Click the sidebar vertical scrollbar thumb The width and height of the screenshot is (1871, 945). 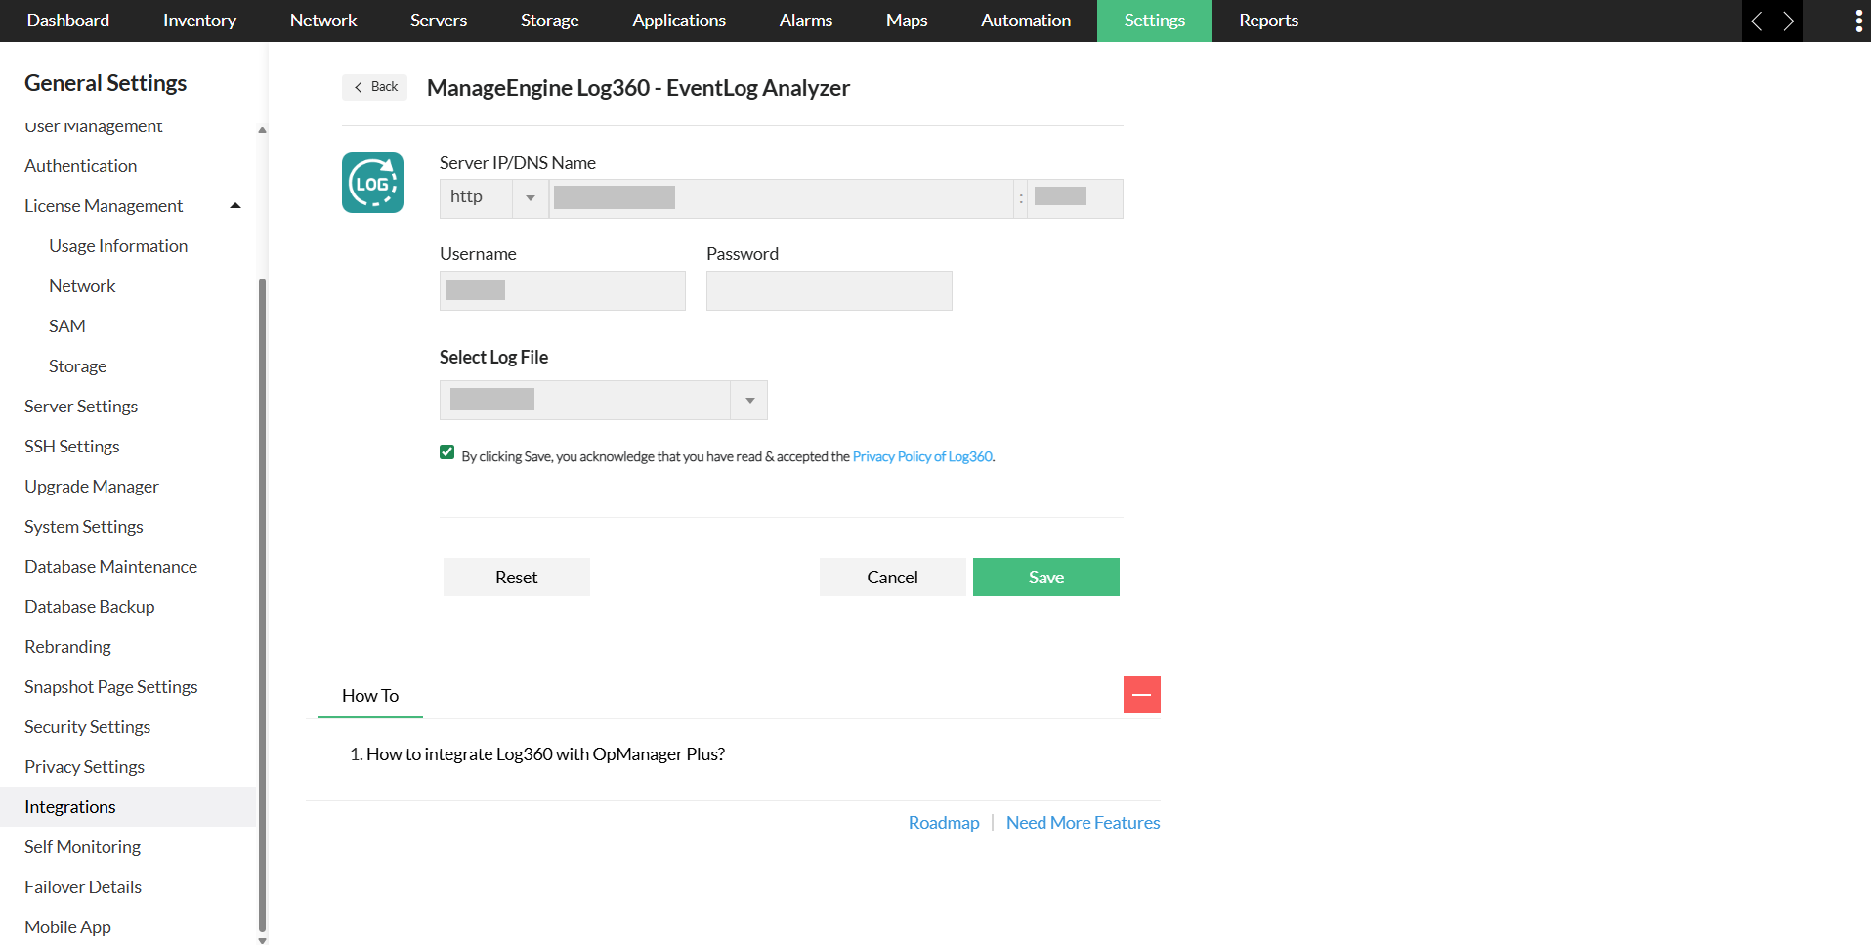262,606
